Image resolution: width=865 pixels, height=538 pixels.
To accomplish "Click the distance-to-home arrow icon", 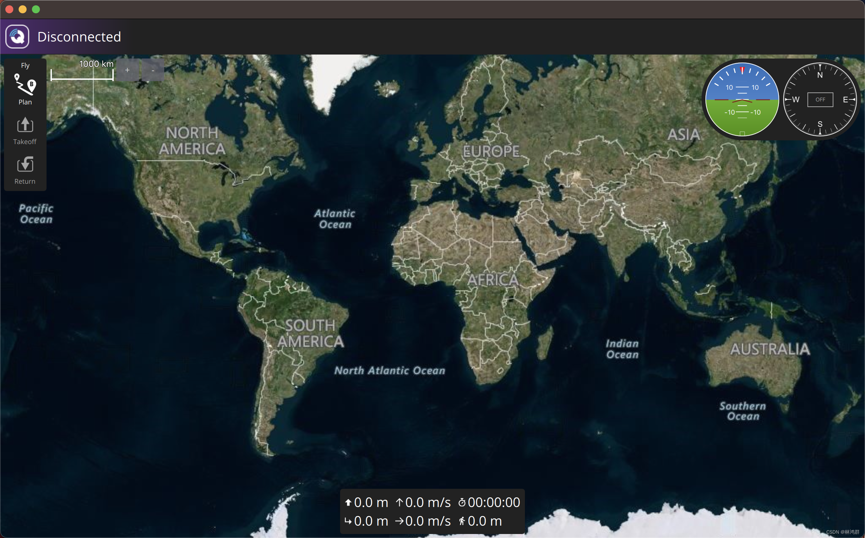I will point(348,521).
